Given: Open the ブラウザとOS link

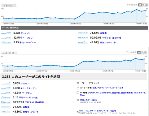Looking at the screenshot, I should point(106,93).
